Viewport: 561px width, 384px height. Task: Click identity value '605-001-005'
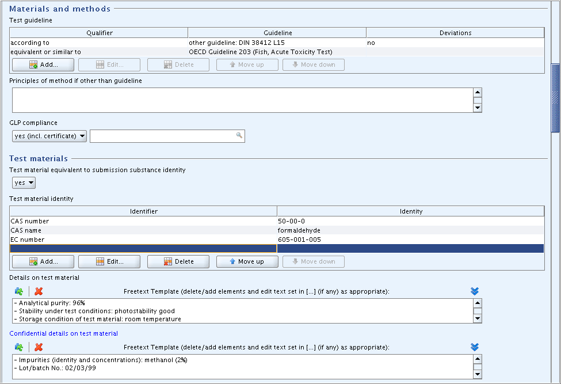pyautogui.click(x=411, y=239)
